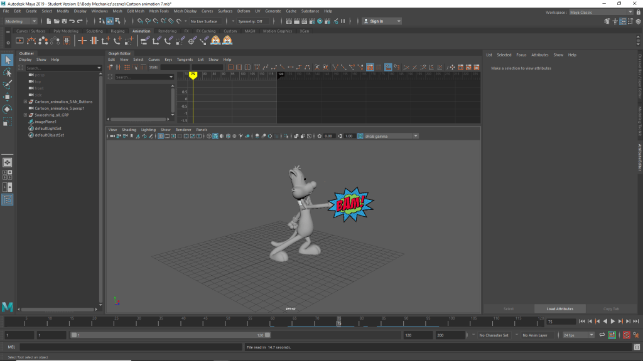Open the Modeling menu set dropdown
This screenshot has height=361, width=643.
pyautogui.click(x=21, y=21)
